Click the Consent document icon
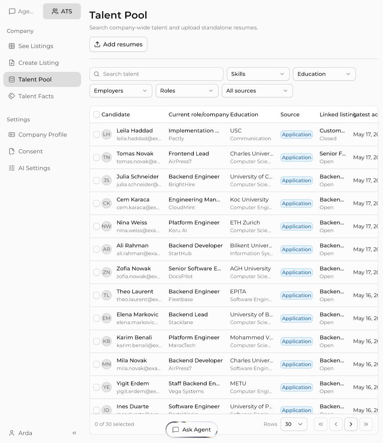This screenshot has height=443, width=383. coord(12,151)
